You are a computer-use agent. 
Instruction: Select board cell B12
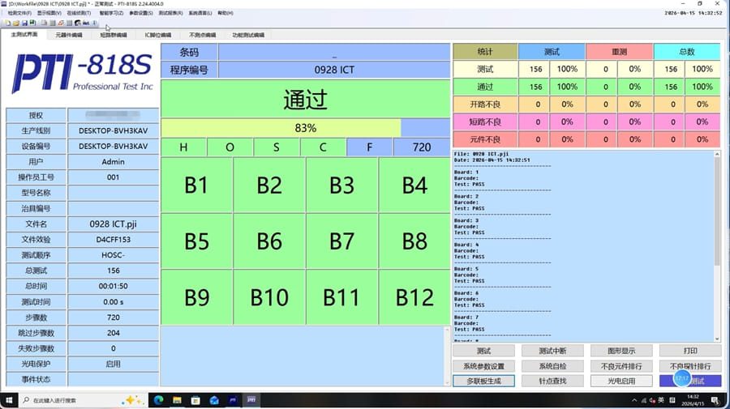click(414, 297)
